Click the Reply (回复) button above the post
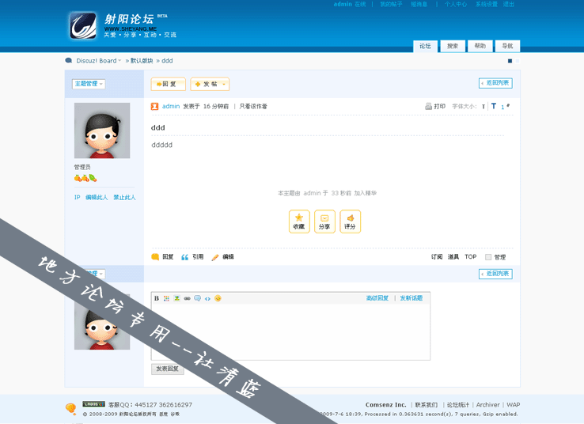 tap(169, 84)
